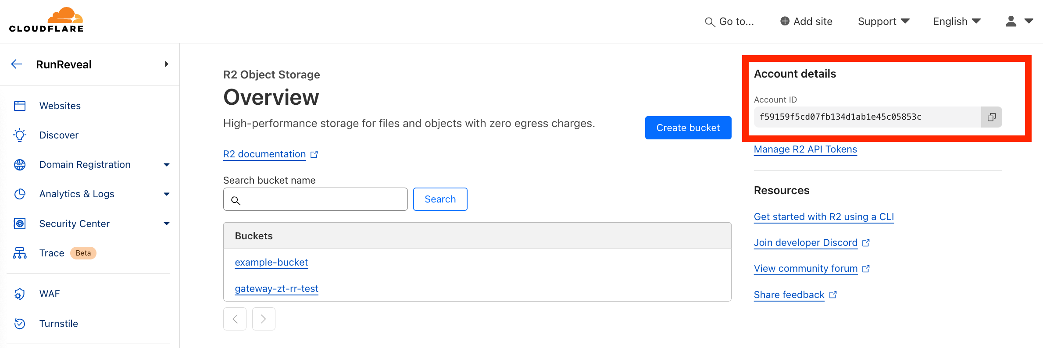The width and height of the screenshot is (1043, 348).
Task: Open Manage R2 API Tokens link
Action: pos(805,149)
